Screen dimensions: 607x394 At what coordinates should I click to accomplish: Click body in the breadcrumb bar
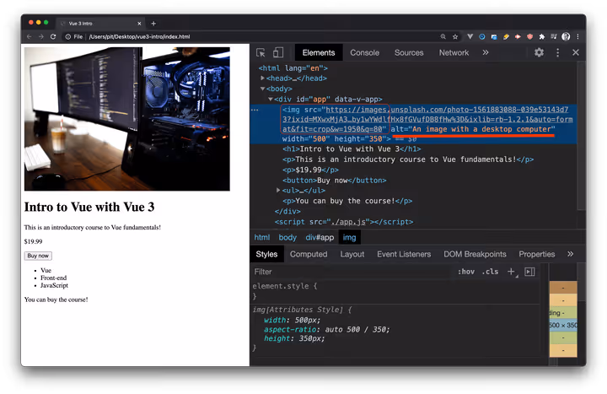coord(287,237)
